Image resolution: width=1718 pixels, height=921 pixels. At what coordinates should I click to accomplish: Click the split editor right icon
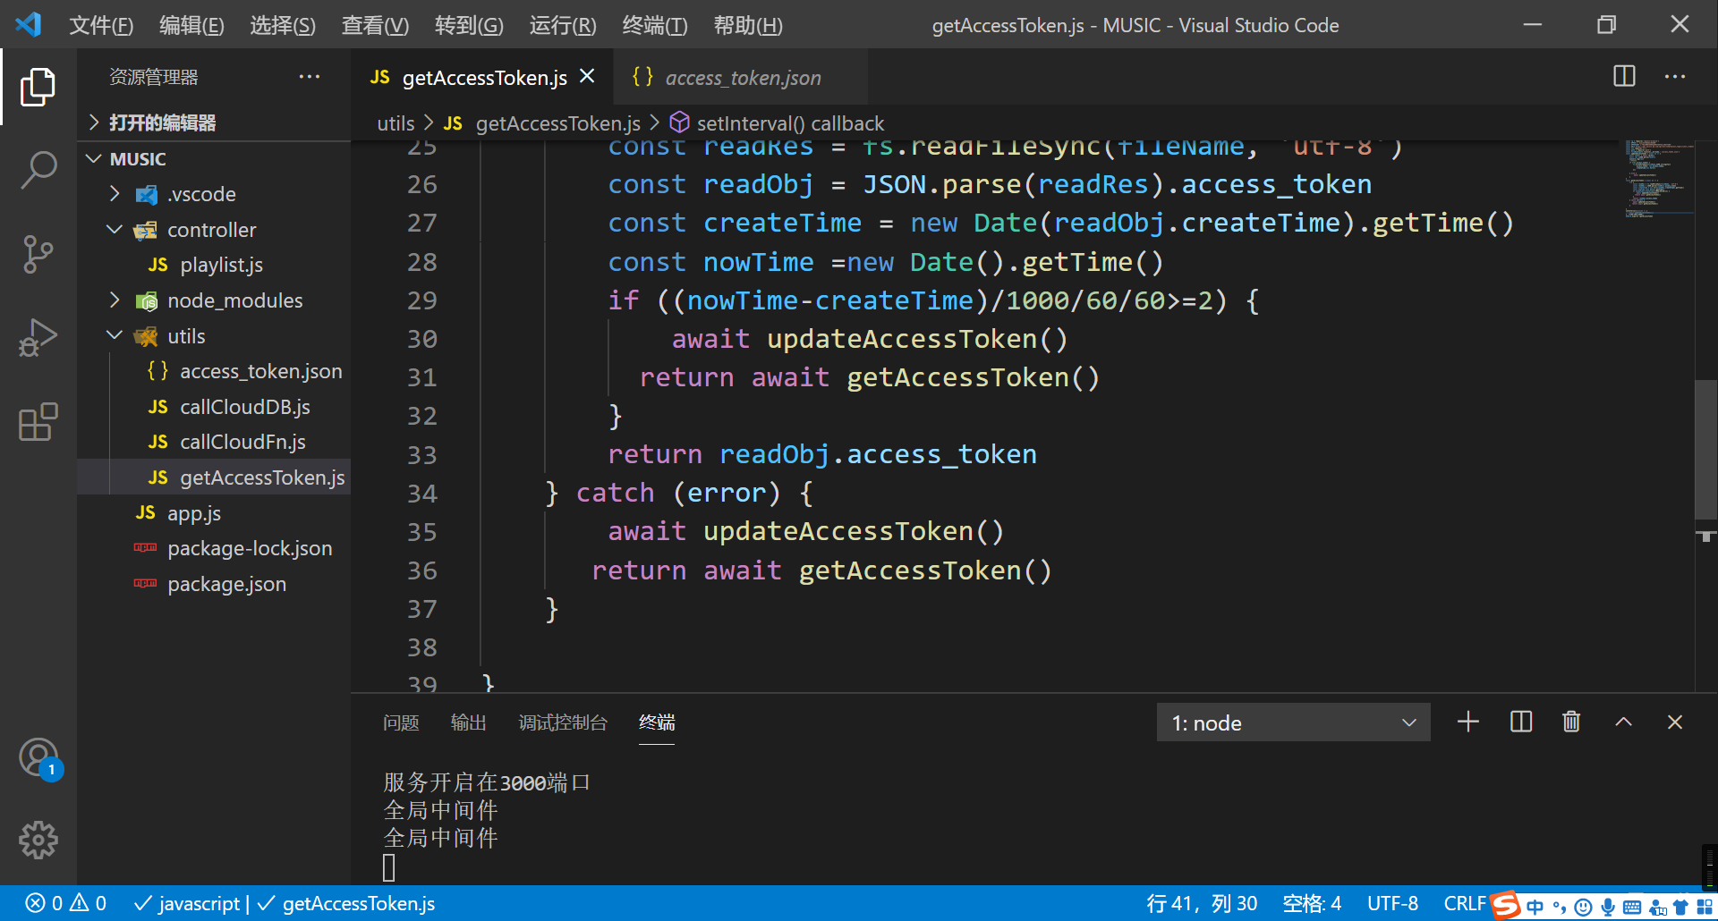pyautogui.click(x=1624, y=77)
